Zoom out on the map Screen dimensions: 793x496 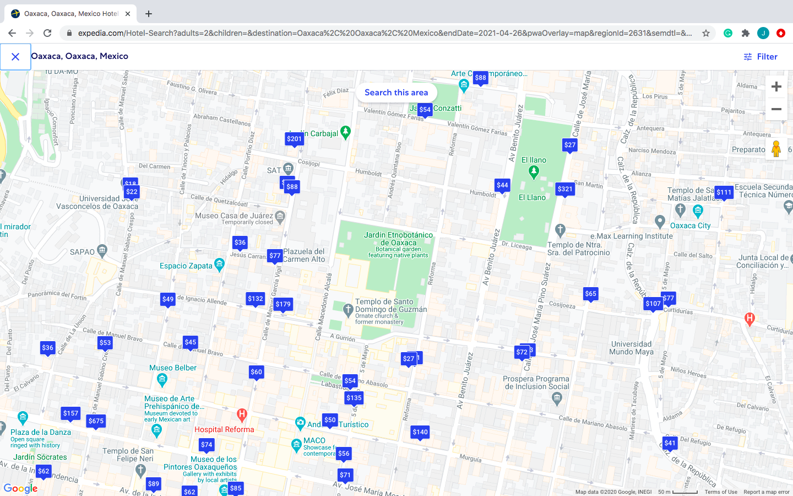(776, 109)
